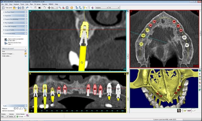Toggle the grayscale contrast icon in toolbar
202x121 pixels.
pyautogui.click(x=40, y=8)
